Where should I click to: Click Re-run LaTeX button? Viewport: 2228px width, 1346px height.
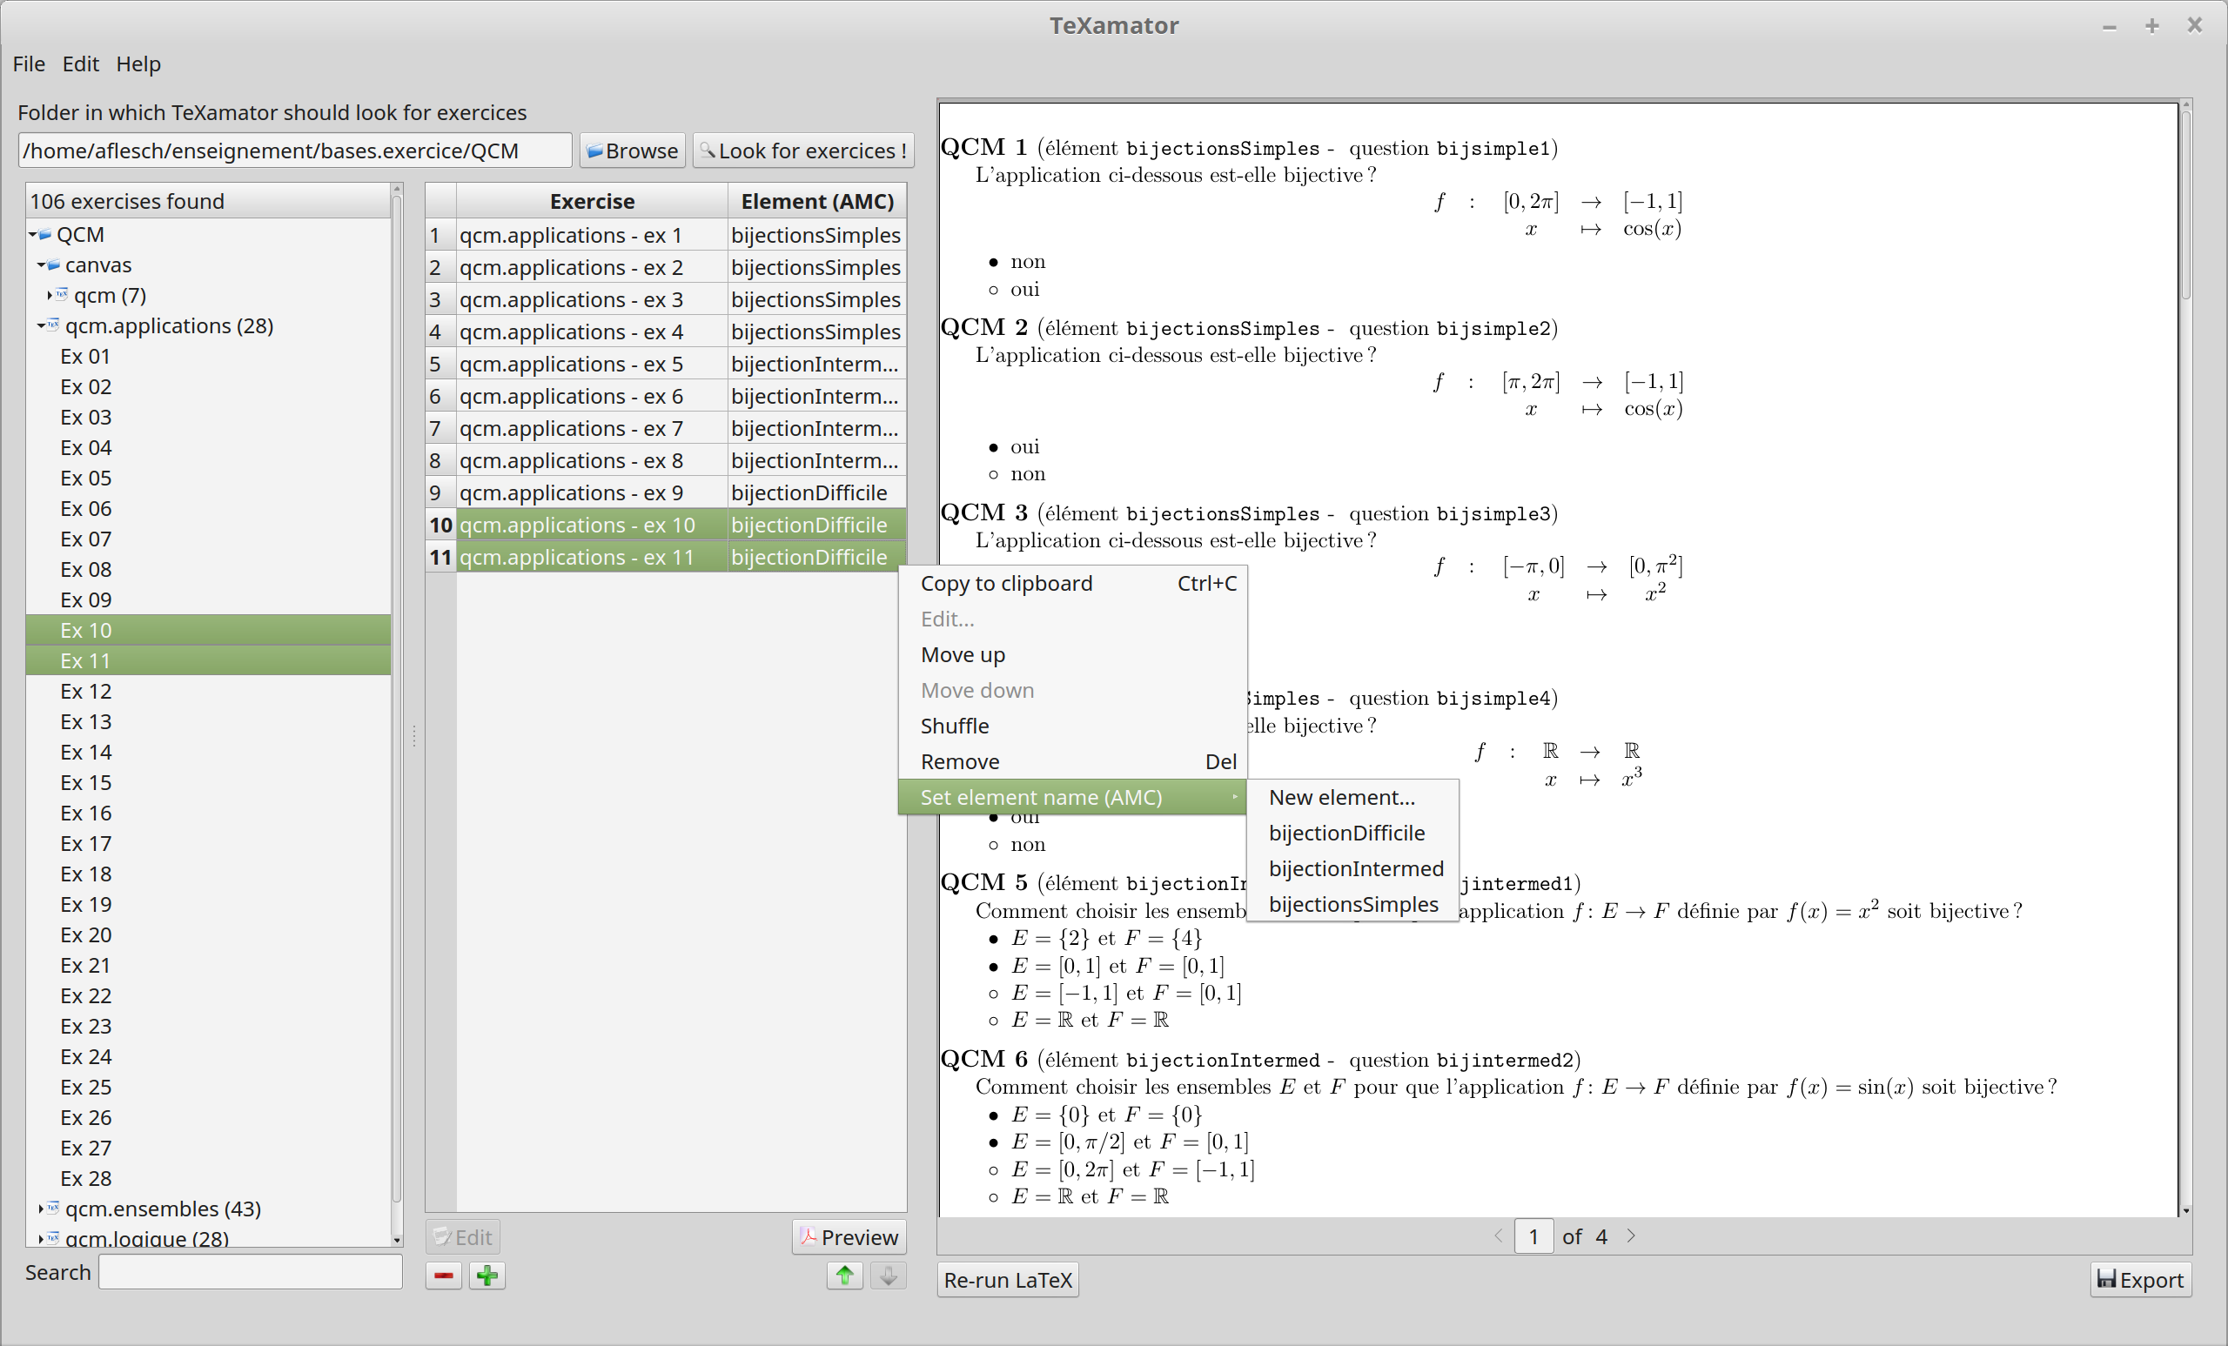point(1007,1279)
